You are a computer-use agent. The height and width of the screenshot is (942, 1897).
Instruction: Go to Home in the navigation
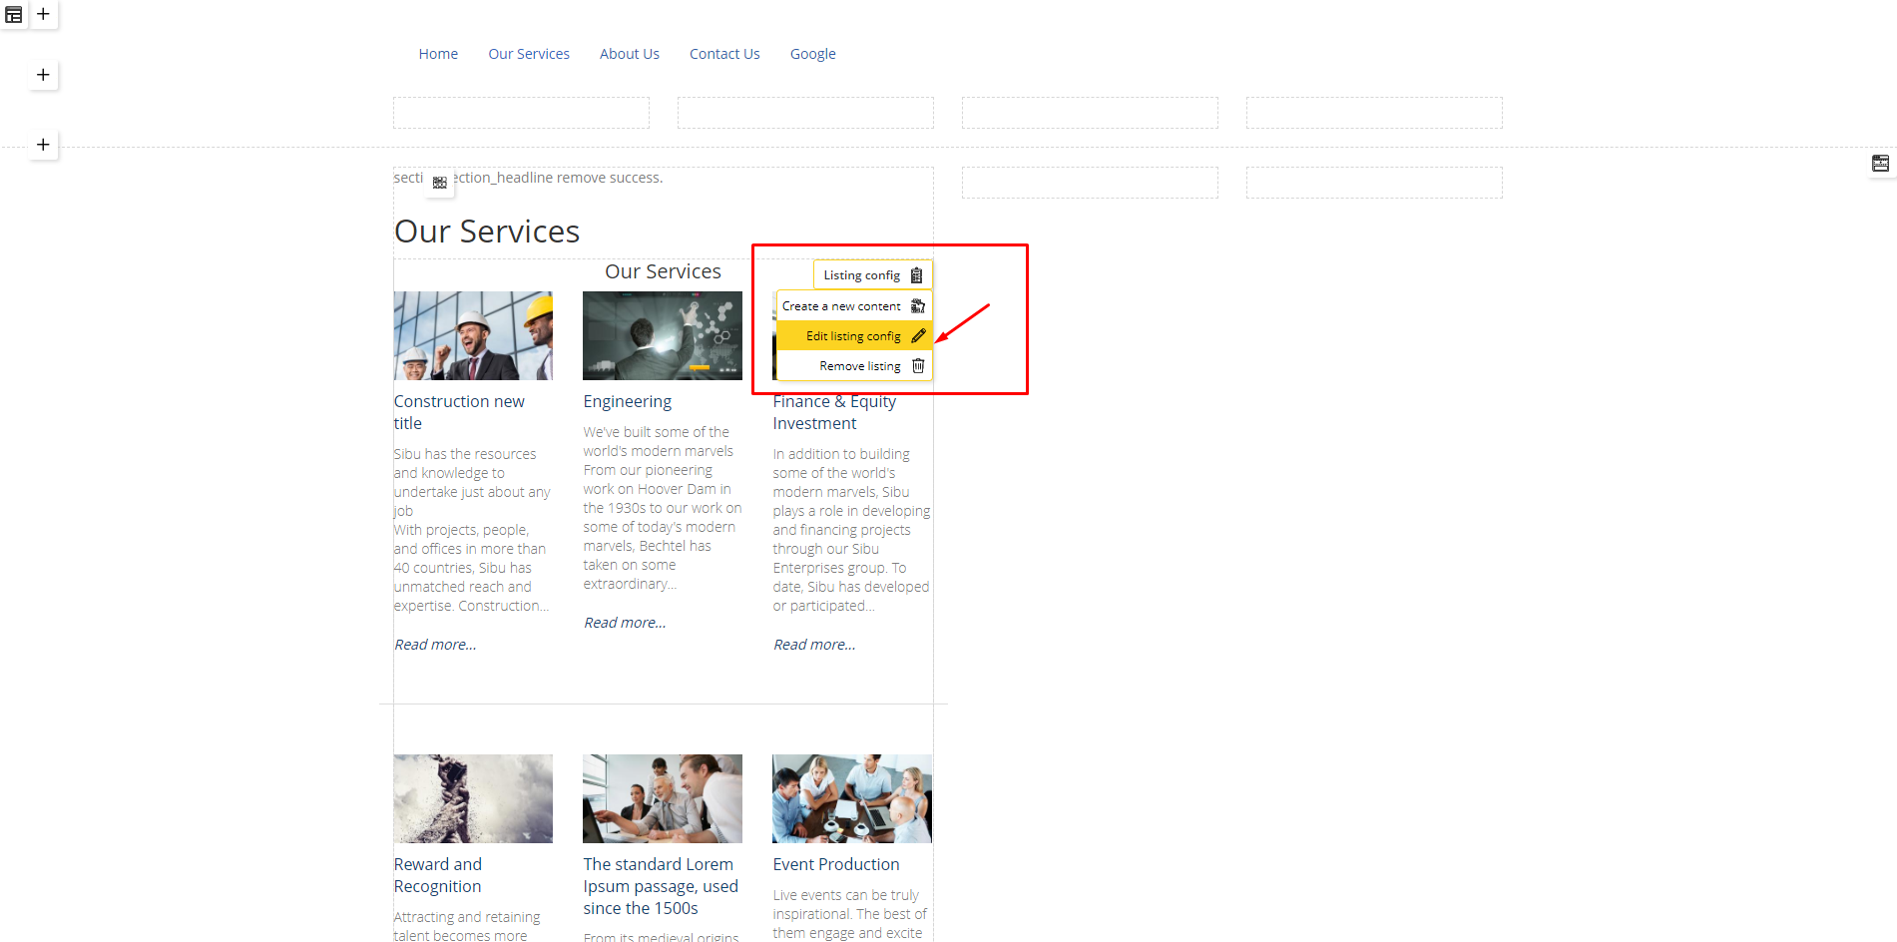(438, 54)
